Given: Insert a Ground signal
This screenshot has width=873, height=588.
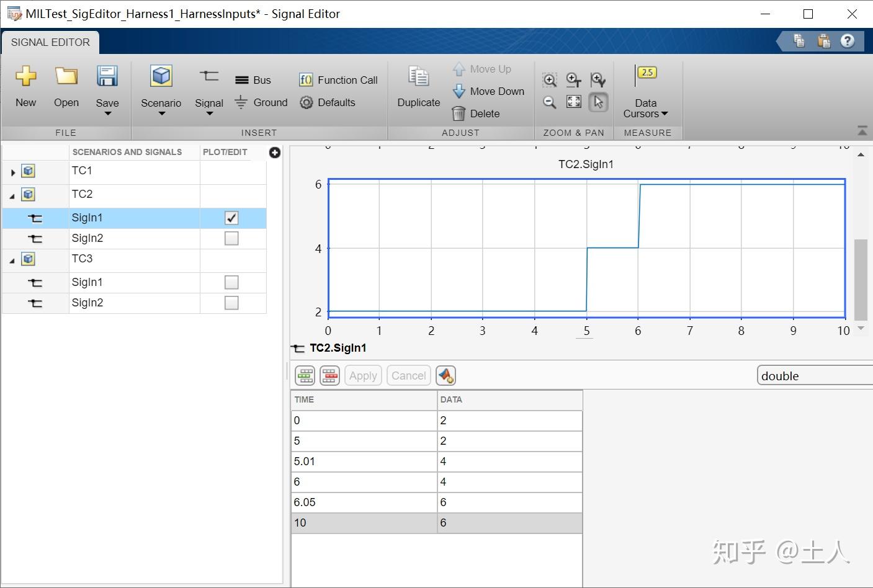Looking at the screenshot, I should pyautogui.click(x=261, y=102).
